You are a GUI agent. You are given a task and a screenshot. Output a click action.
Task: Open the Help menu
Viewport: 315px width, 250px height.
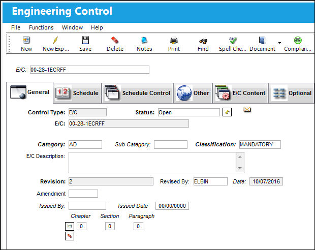click(x=97, y=27)
